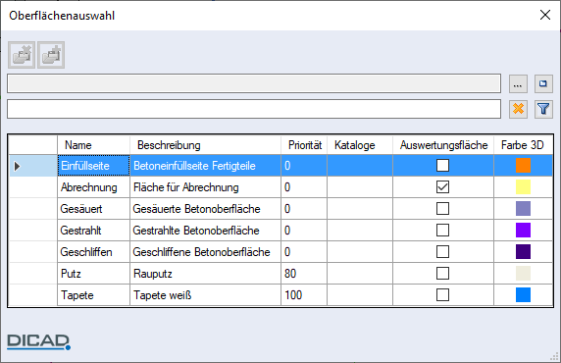Click the Priorität column header
The height and width of the screenshot is (363, 561).
304,145
